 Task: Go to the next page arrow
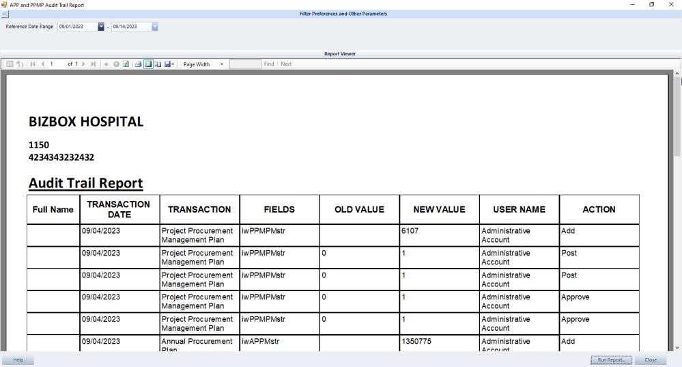click(83, 64)
